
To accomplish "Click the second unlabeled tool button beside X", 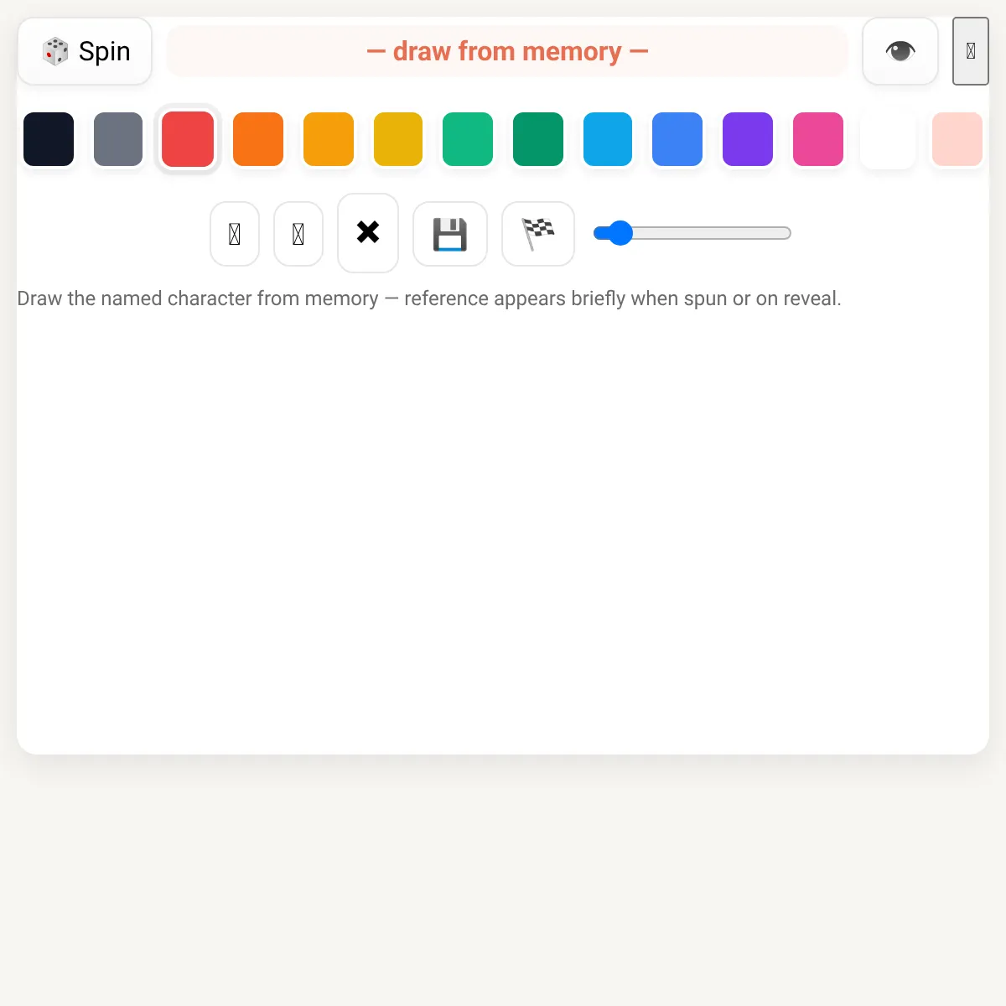I will (298, 234).
